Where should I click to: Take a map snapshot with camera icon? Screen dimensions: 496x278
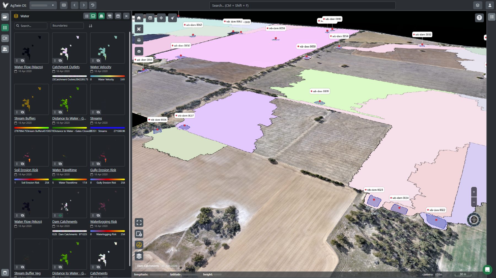point(139,51)
